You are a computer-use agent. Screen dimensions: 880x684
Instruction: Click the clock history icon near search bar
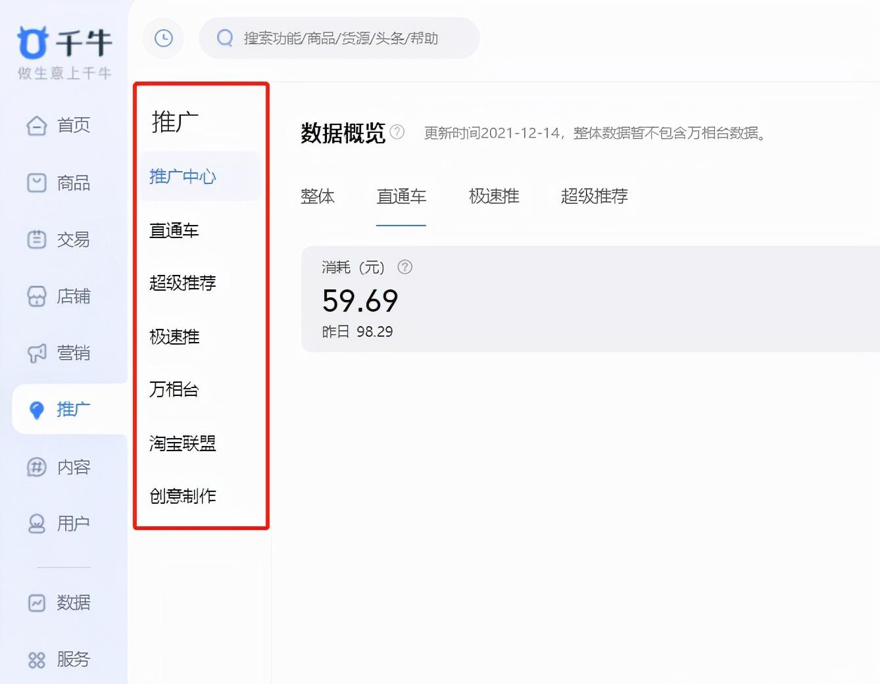[163, 39]
